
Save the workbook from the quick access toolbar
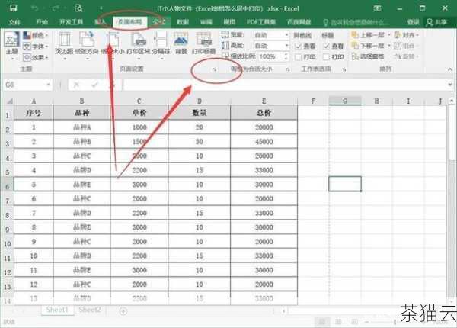click(x=14, y=8)
